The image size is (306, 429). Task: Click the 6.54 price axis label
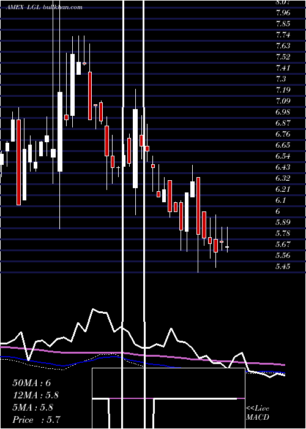283,156
